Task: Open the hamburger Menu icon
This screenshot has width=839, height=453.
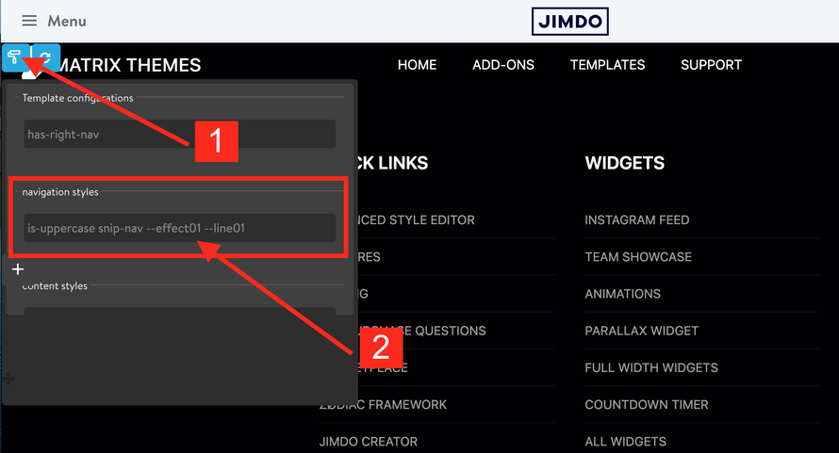Action: 29,21
